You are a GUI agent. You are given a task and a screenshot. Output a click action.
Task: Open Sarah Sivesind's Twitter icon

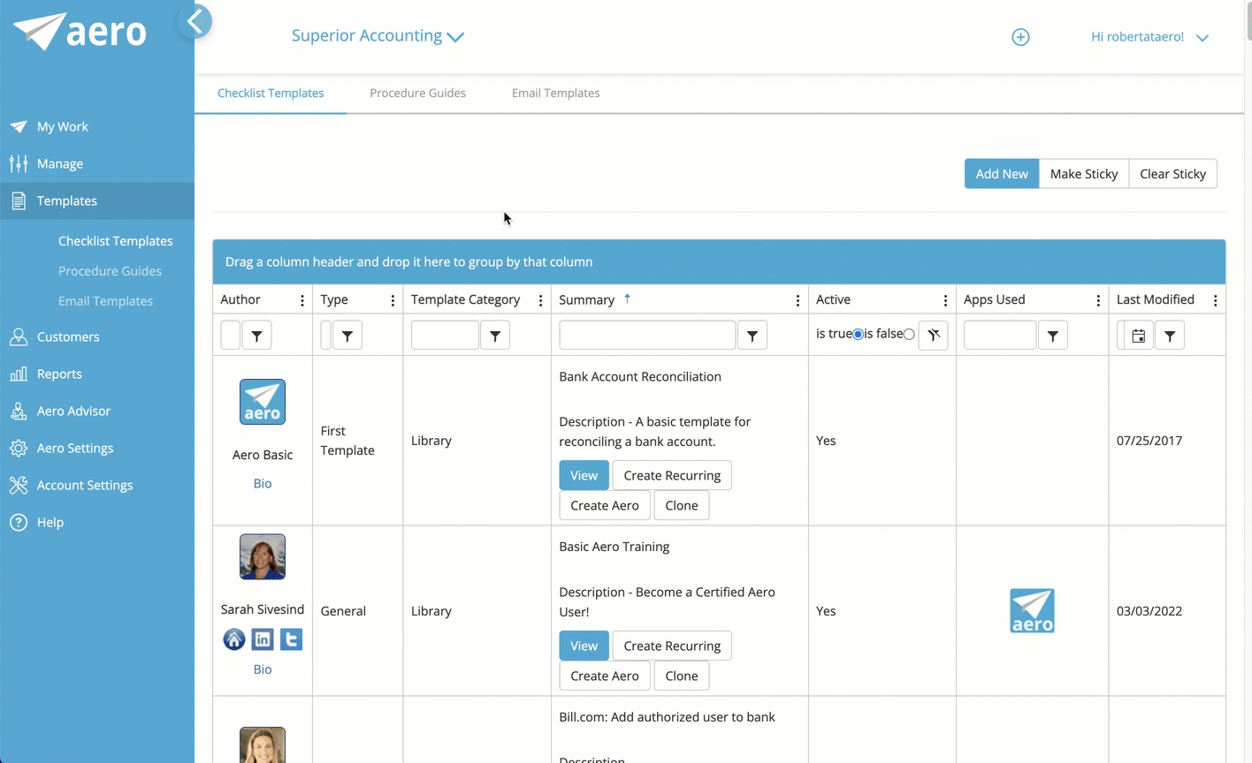click(x=291, y=639)
